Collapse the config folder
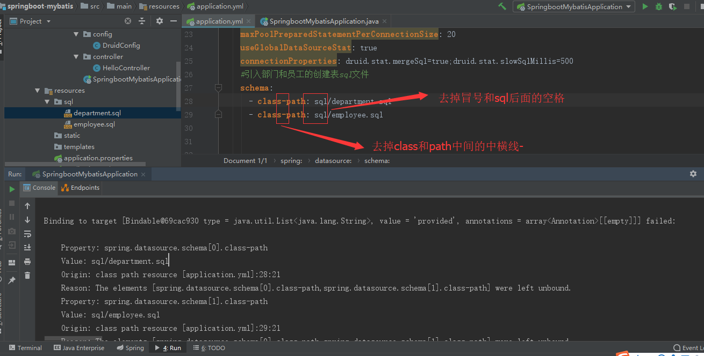The width and height of the screenshot is (704, 356). click(76, 34)
